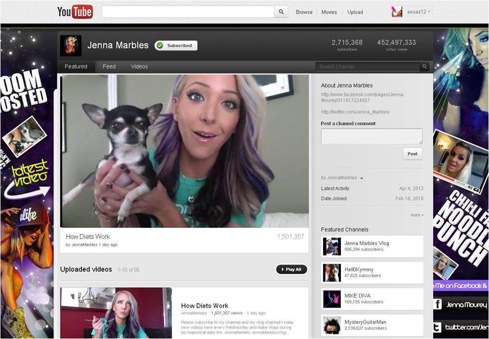Toggle the Subscribed button
The image size is (489, 339).
(x=176, y=46)
